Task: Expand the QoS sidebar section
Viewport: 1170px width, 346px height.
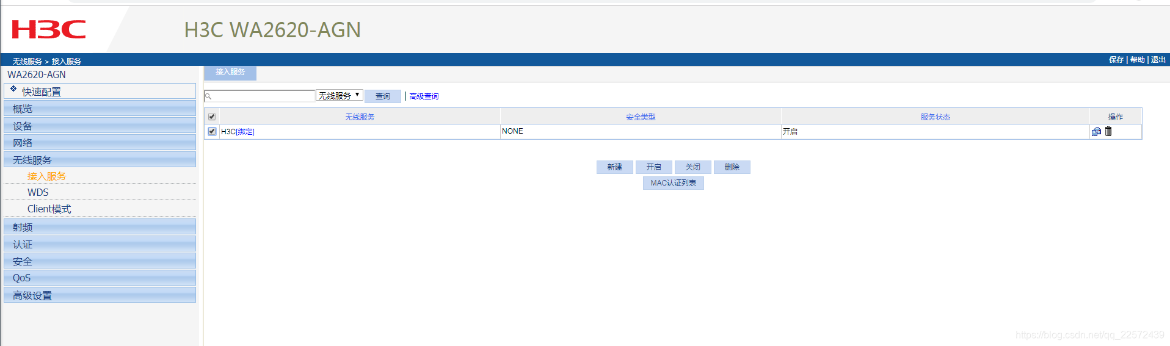Action: pyautogui.click(x=100, y=278)
